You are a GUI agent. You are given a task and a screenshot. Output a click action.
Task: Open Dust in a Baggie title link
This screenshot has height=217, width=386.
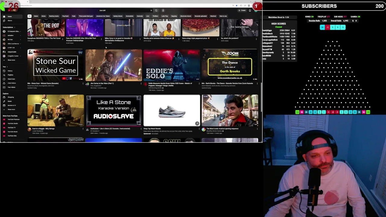43,129
